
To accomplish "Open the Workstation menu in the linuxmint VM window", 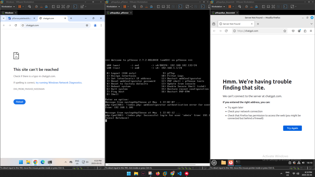I will point(218,7).
